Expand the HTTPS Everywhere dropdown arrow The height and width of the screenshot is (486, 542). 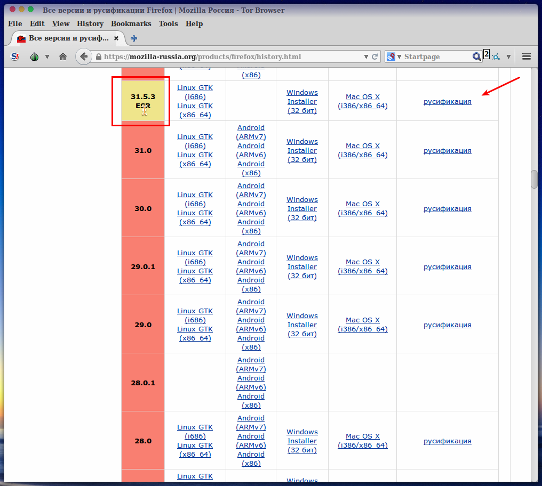508,56
